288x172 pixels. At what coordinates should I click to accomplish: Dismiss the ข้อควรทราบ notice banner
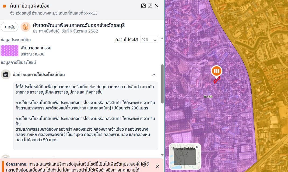point(157,166)
